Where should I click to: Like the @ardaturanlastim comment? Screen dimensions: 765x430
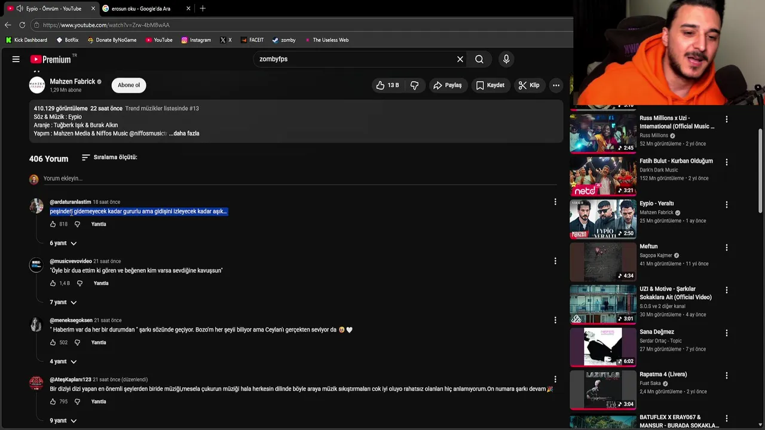coord(53,224)
